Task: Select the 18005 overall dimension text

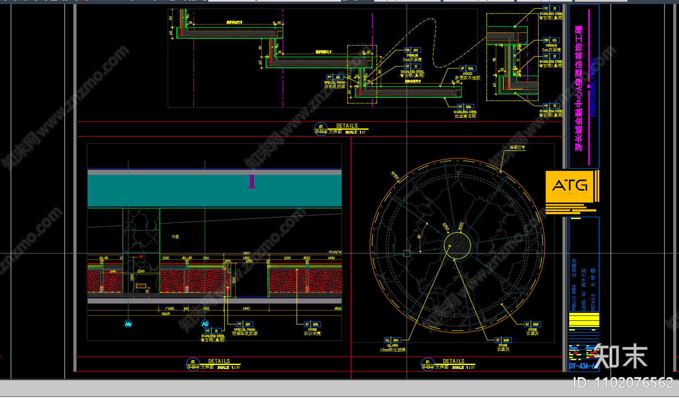Action: (166, 314)
